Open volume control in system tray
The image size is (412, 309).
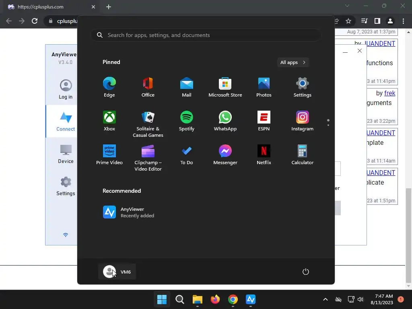[360, 299]
